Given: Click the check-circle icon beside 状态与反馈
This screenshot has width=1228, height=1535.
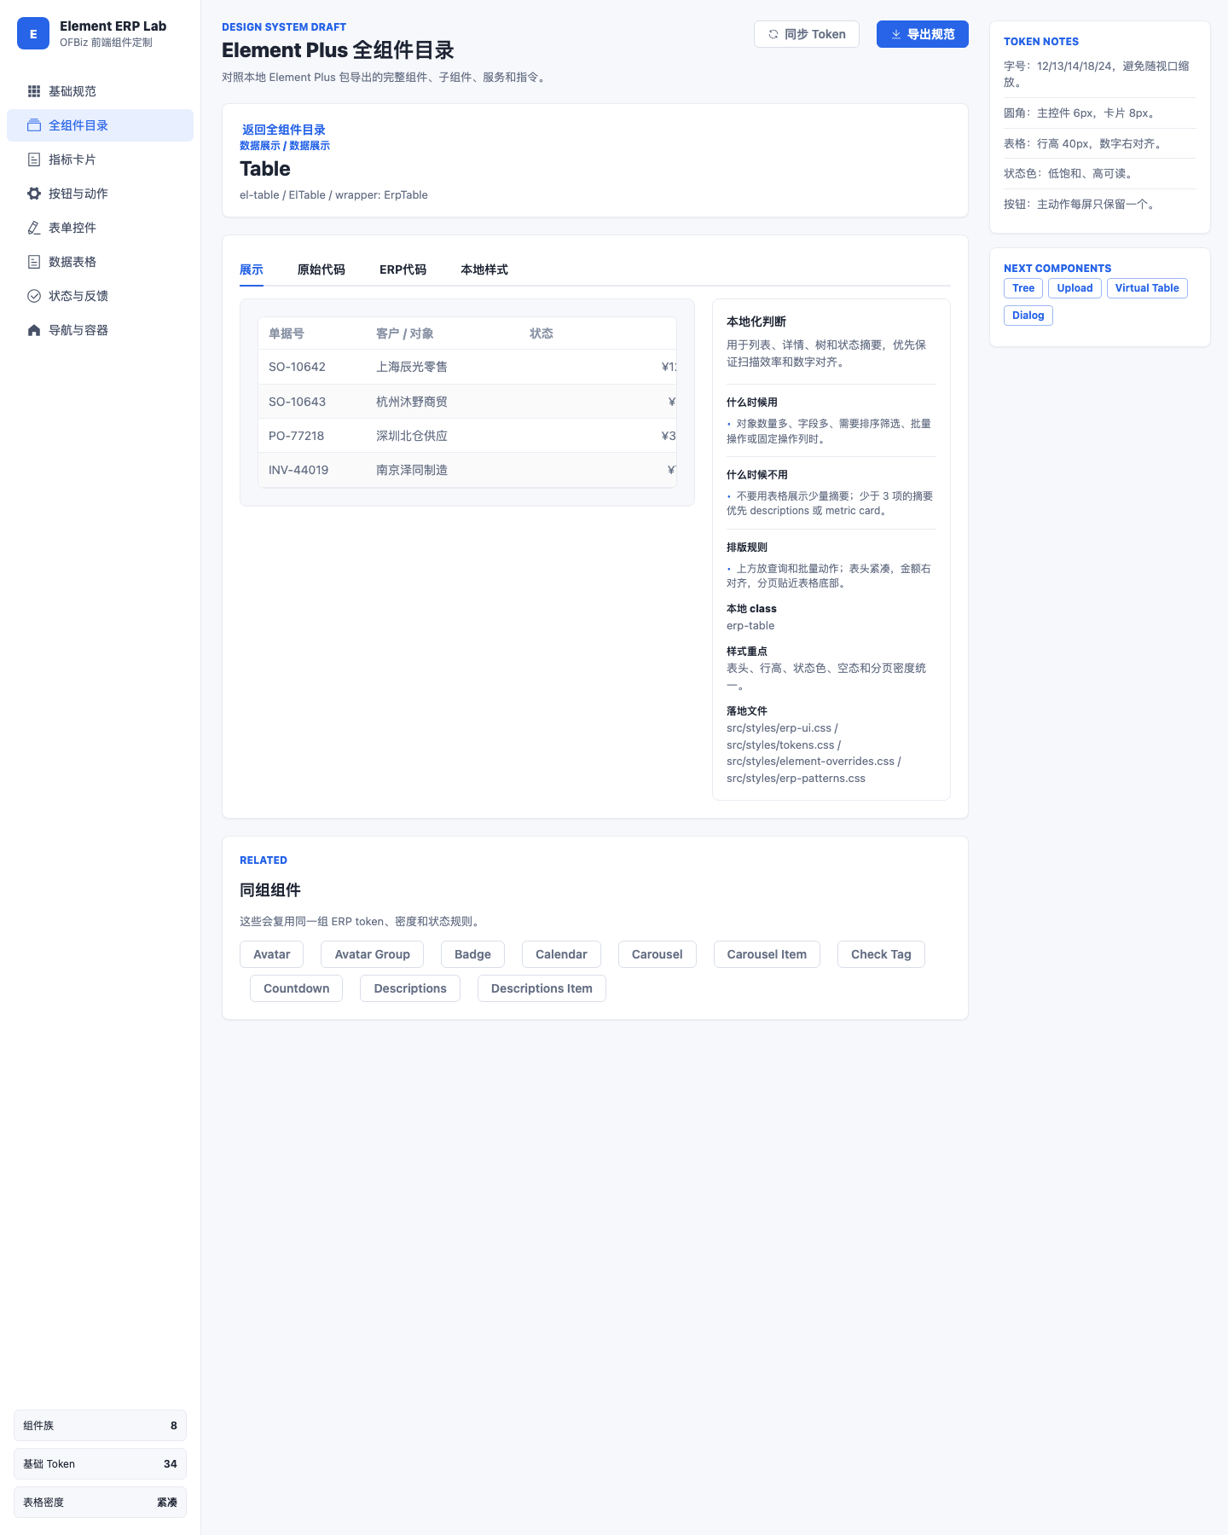Looking at the screenshot, I should pos(34,296).
